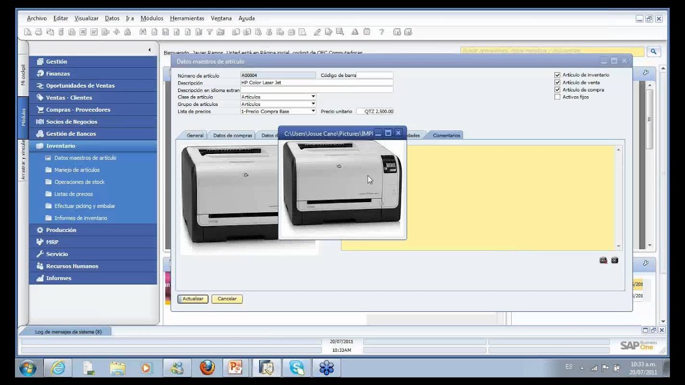Click the Actualizar button
685x385 pixels.
pos(193,299)
